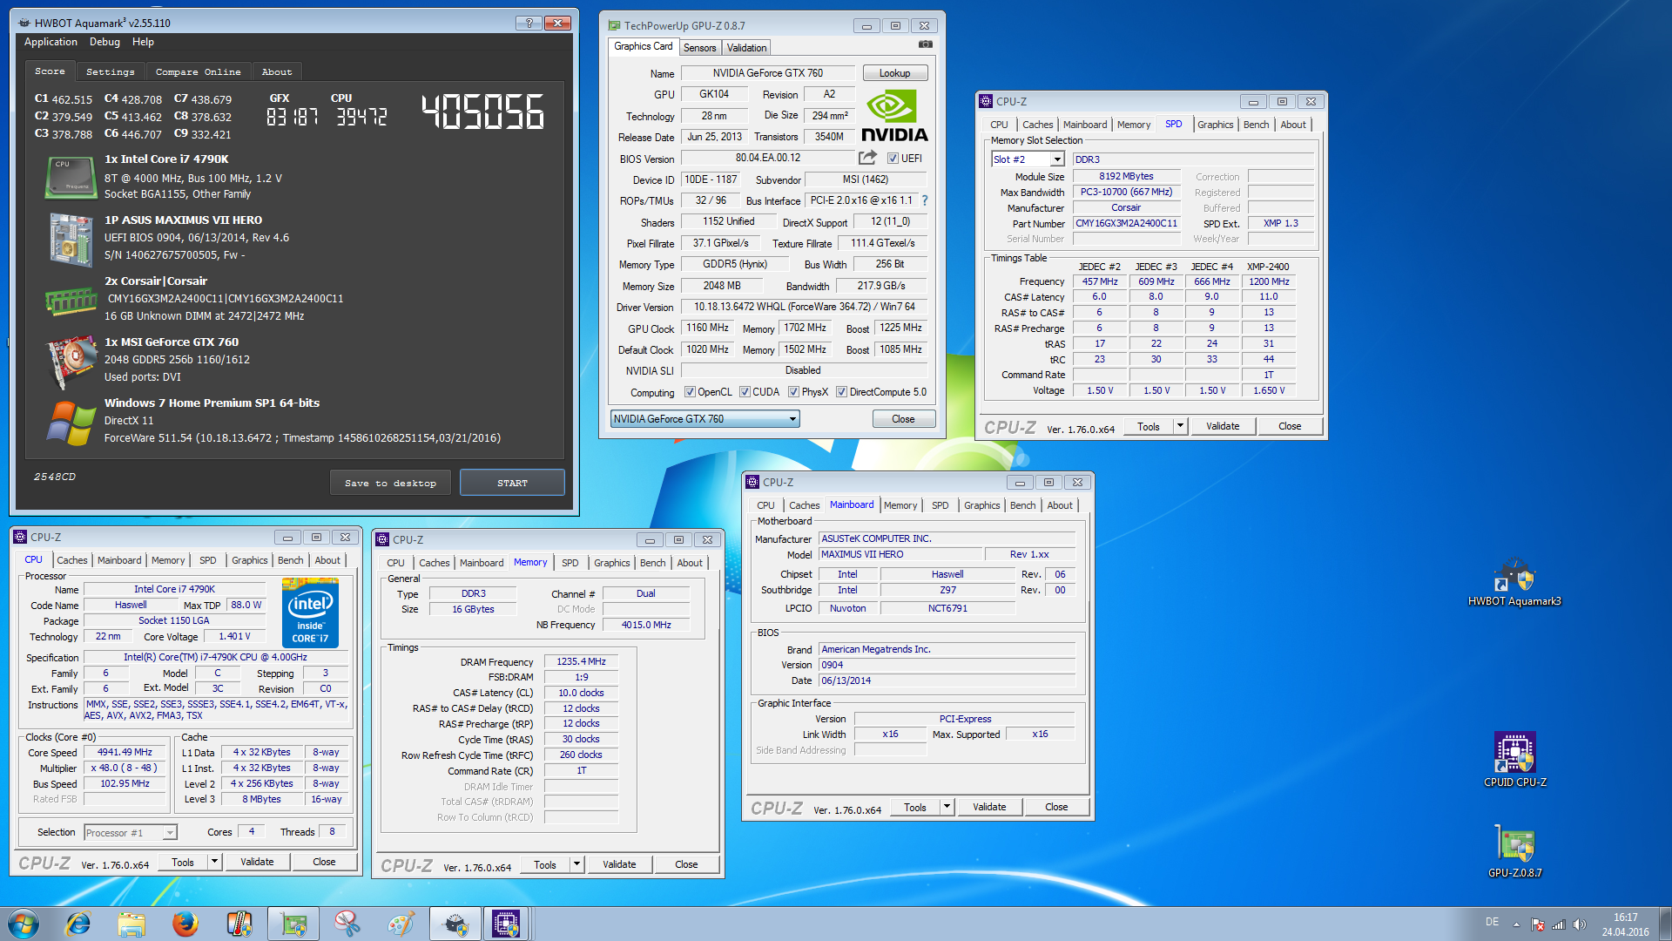The height and width of the screenshot is (941, 1672).
Task: Click the RAM sticks image in Aquamark
Action: (71, 301)
